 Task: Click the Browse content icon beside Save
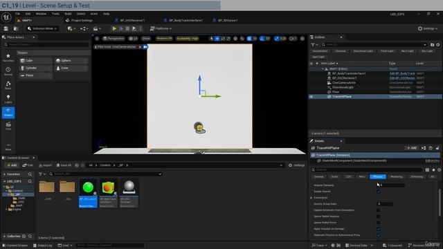(x=16, y=28)
